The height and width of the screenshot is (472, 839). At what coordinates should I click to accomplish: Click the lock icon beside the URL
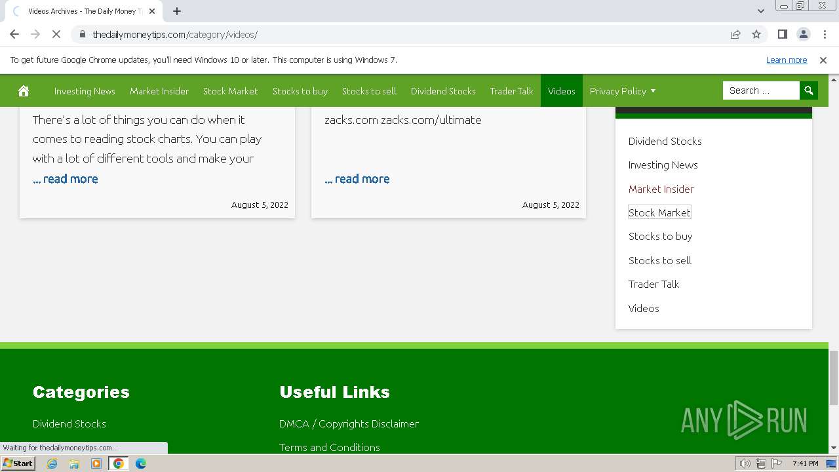[x=82, y=34]
